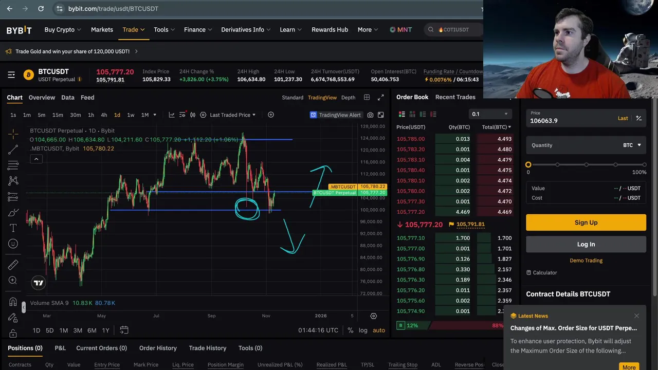Take a chart snapshot with camera icon
Image resolution: width=658 pixels, height=370 pixels.
[370, 115]
